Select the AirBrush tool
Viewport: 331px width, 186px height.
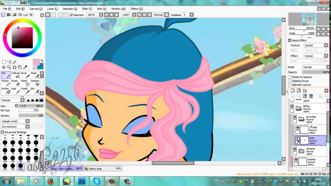tap(16, 75)
